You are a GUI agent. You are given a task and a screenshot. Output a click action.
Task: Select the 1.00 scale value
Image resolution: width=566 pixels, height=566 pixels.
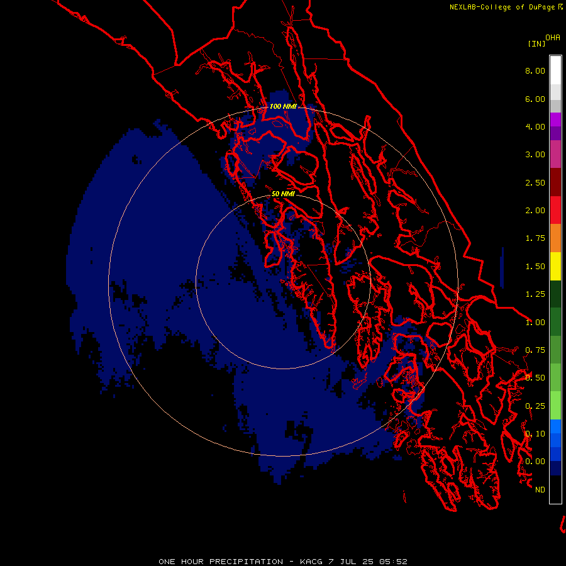point(535,323)
